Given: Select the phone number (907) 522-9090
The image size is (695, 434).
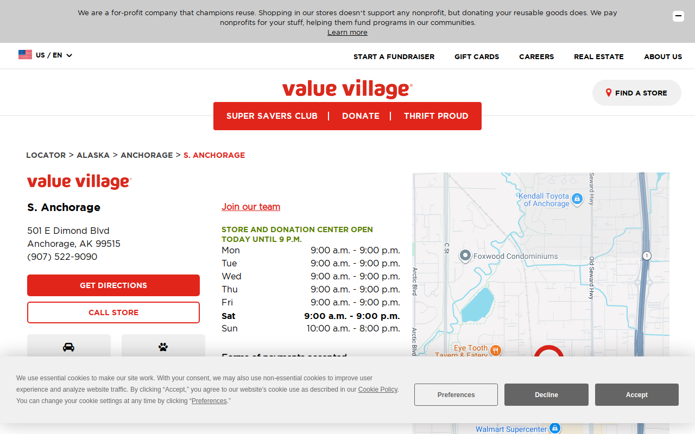Looking at the screenshot, I should pos(62,257).
